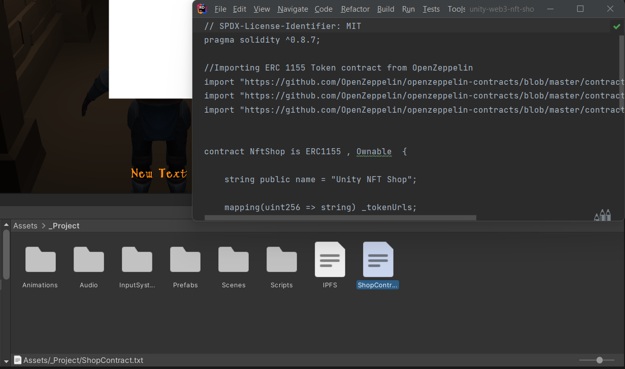625x369 pixels.
Task: Click the pencils code-analysis icon
Action: coord(602,215)
